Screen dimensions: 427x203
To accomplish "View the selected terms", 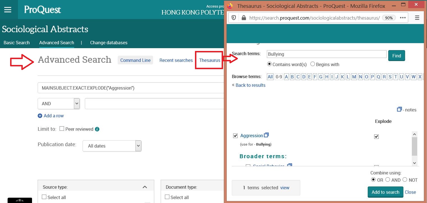I will point(285,188).
